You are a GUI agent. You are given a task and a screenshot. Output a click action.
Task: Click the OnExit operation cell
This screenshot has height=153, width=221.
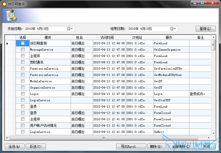[171, 132]
